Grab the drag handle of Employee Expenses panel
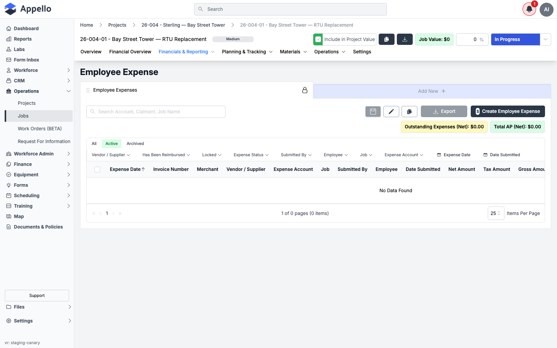557x348 pixels. pos(88,90)
